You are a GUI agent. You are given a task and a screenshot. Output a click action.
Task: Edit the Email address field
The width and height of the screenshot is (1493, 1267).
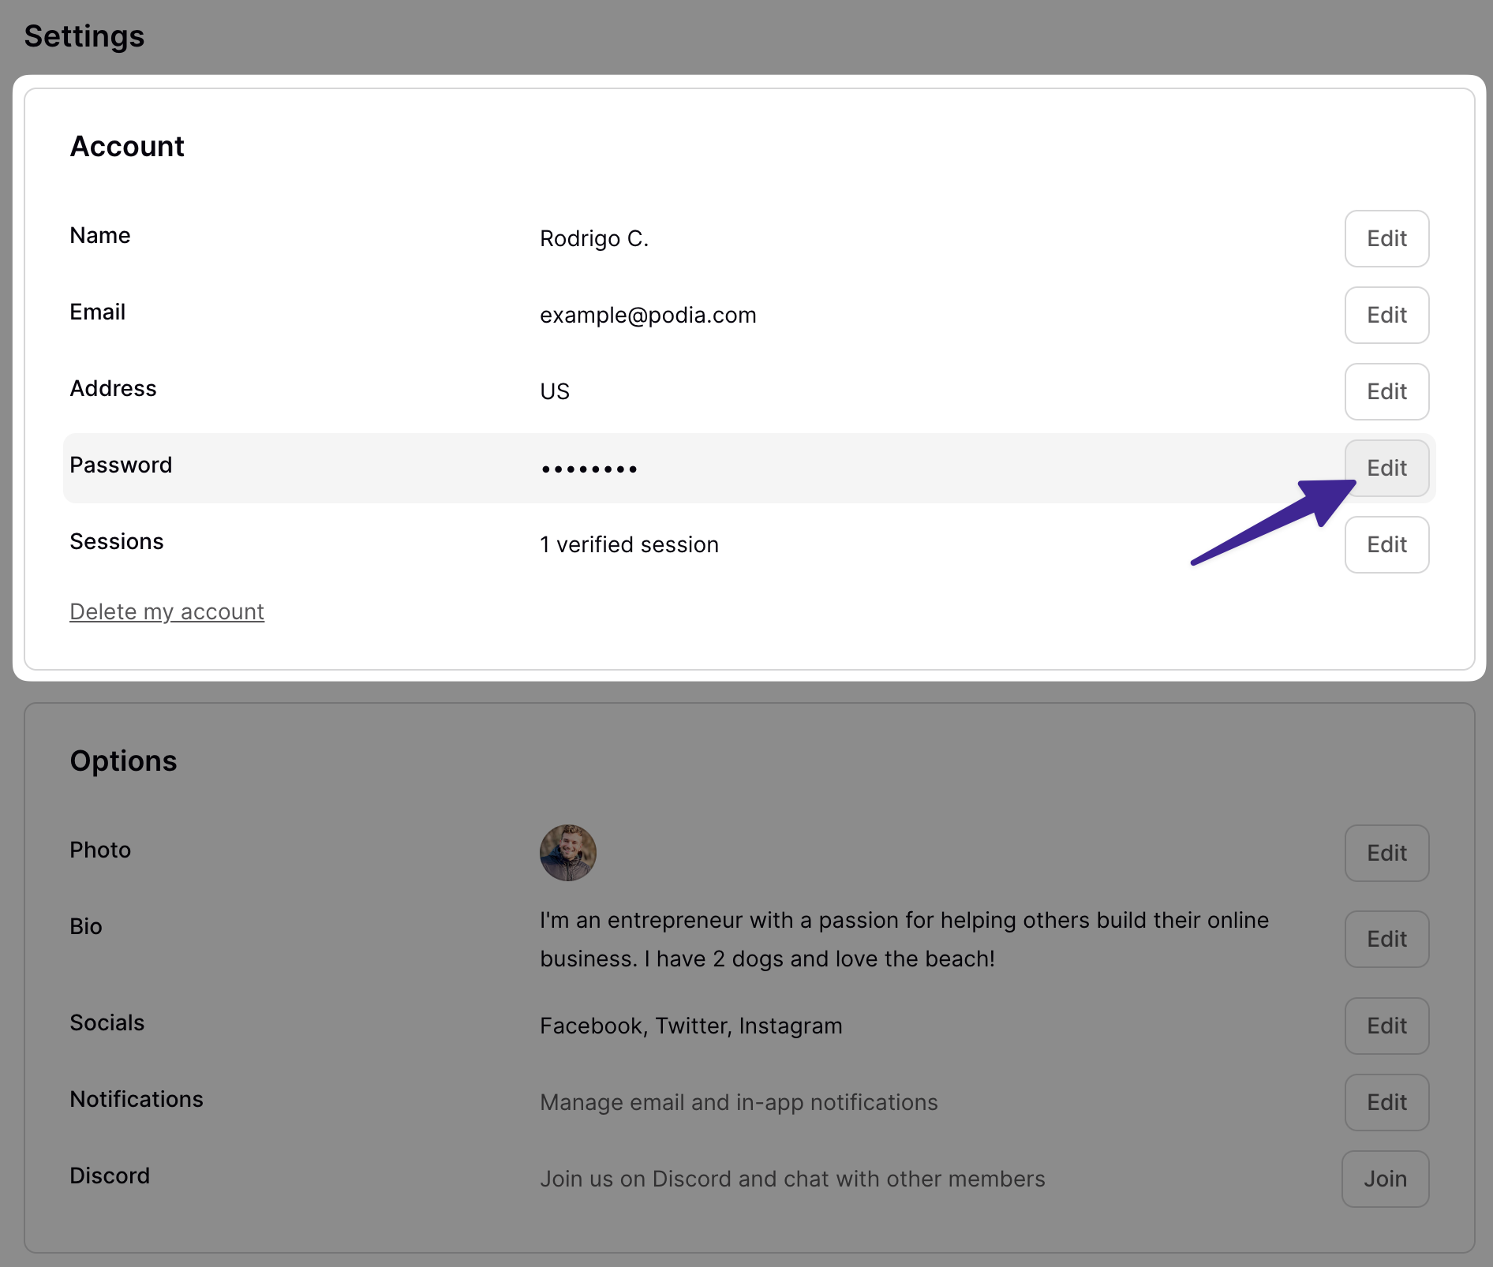pyautogui.click(x=1386, y=315)
